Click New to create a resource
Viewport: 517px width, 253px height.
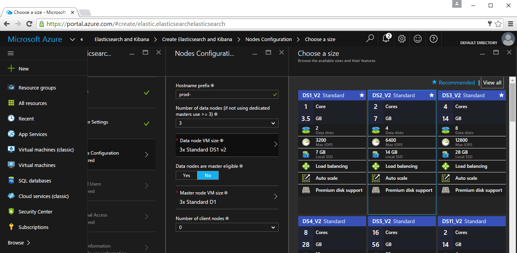24,69
